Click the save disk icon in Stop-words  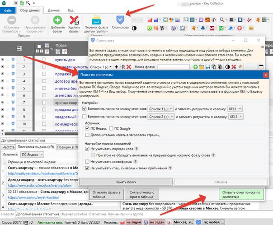(x=207, y=67)
